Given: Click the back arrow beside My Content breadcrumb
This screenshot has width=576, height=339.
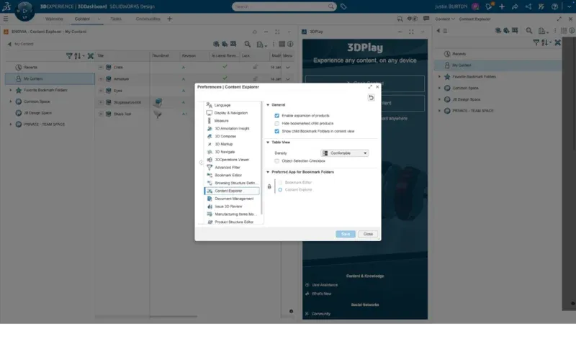Looking at the screenshot, I should pyautogui.click(x=9, y=44).
